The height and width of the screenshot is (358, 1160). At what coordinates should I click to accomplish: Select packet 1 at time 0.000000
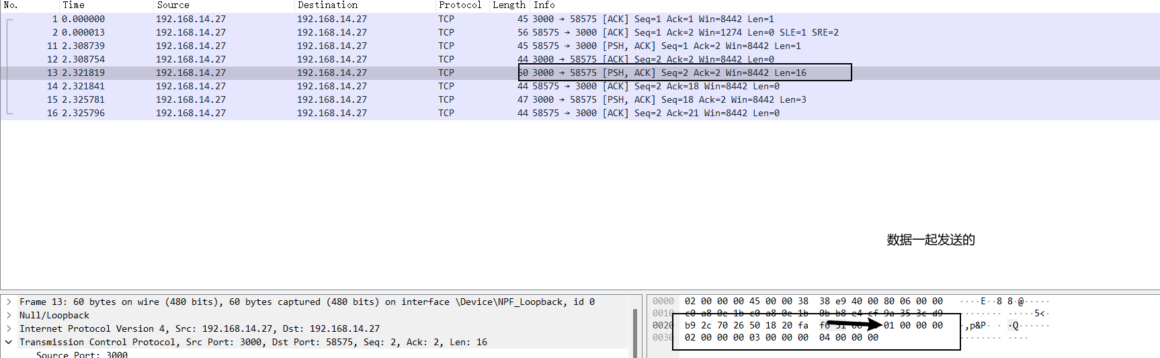tap(269, 19)
